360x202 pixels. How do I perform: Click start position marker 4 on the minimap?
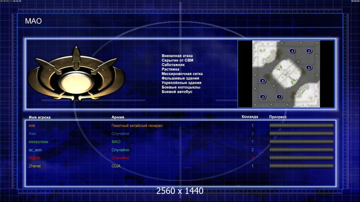point(292,51)
